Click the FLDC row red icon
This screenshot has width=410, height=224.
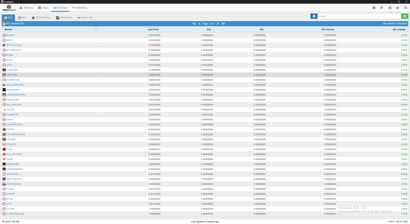point(4,149)
